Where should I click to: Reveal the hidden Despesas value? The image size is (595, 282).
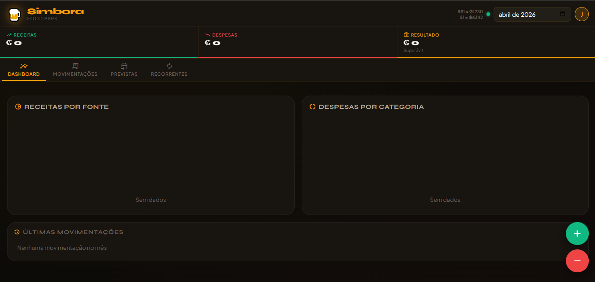(x=216, y=43)
